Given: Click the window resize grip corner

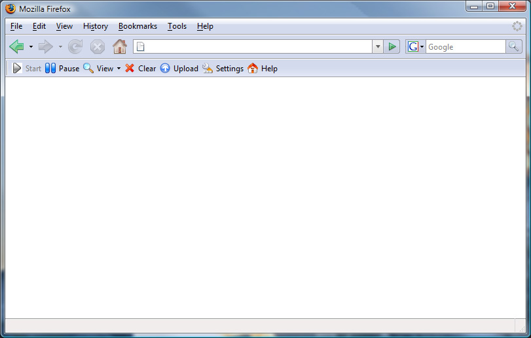Looking at the screenshot, I should 522,328.
